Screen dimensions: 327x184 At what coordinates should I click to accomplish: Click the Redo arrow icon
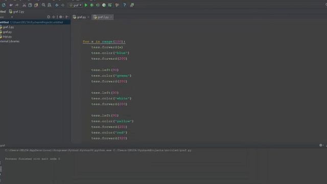(17, 5)
